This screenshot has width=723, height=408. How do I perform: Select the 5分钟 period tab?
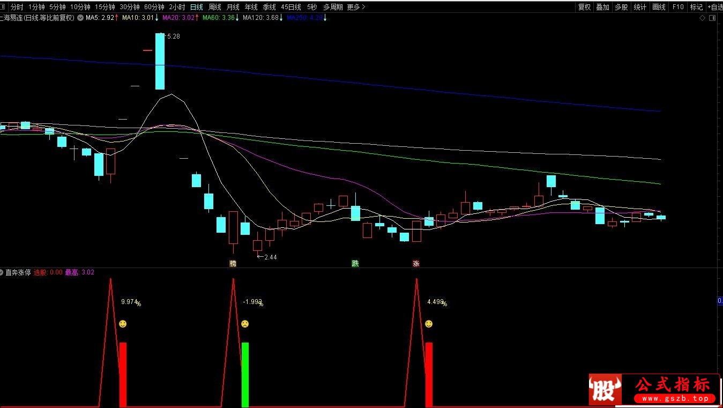[x=57, y=7]
